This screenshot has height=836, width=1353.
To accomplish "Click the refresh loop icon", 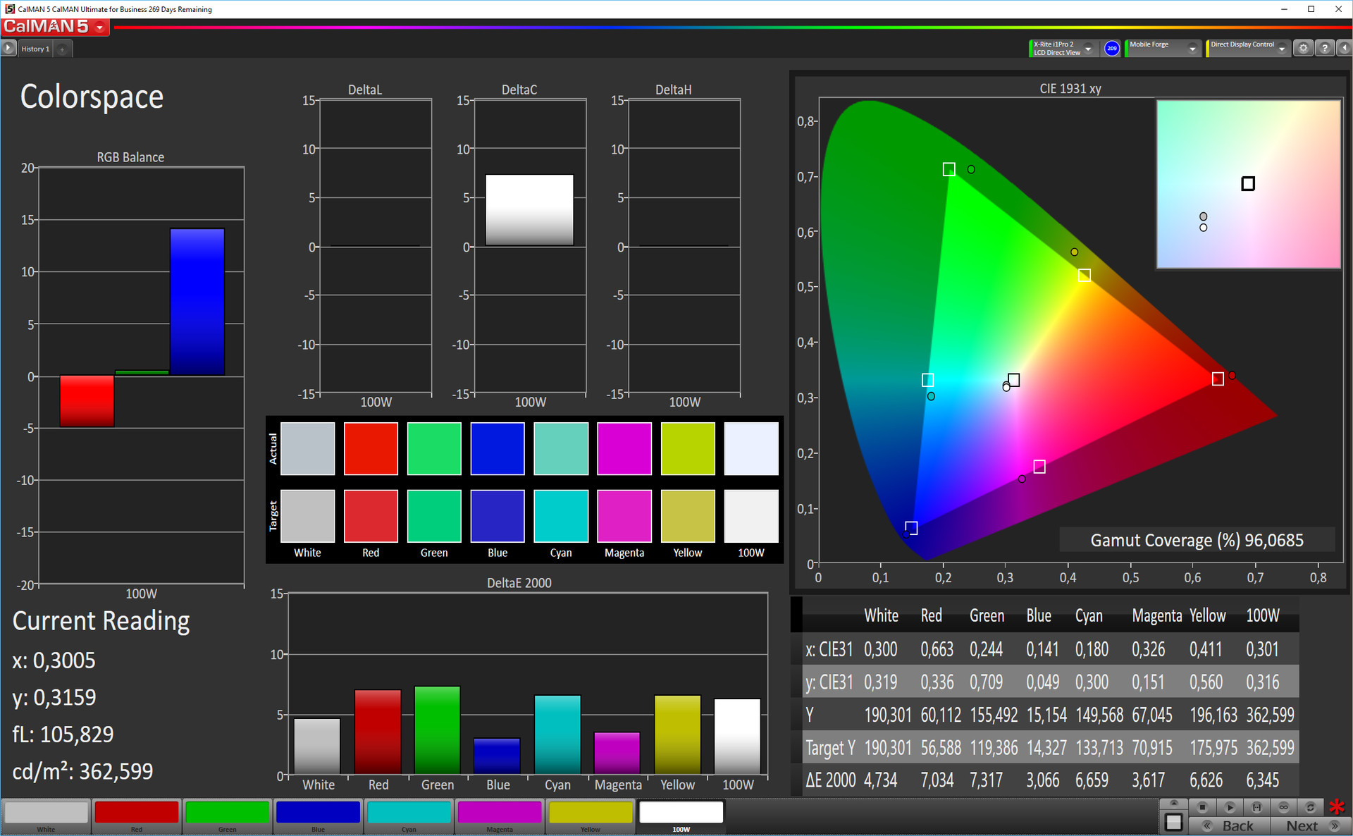I will [1310, 807].
